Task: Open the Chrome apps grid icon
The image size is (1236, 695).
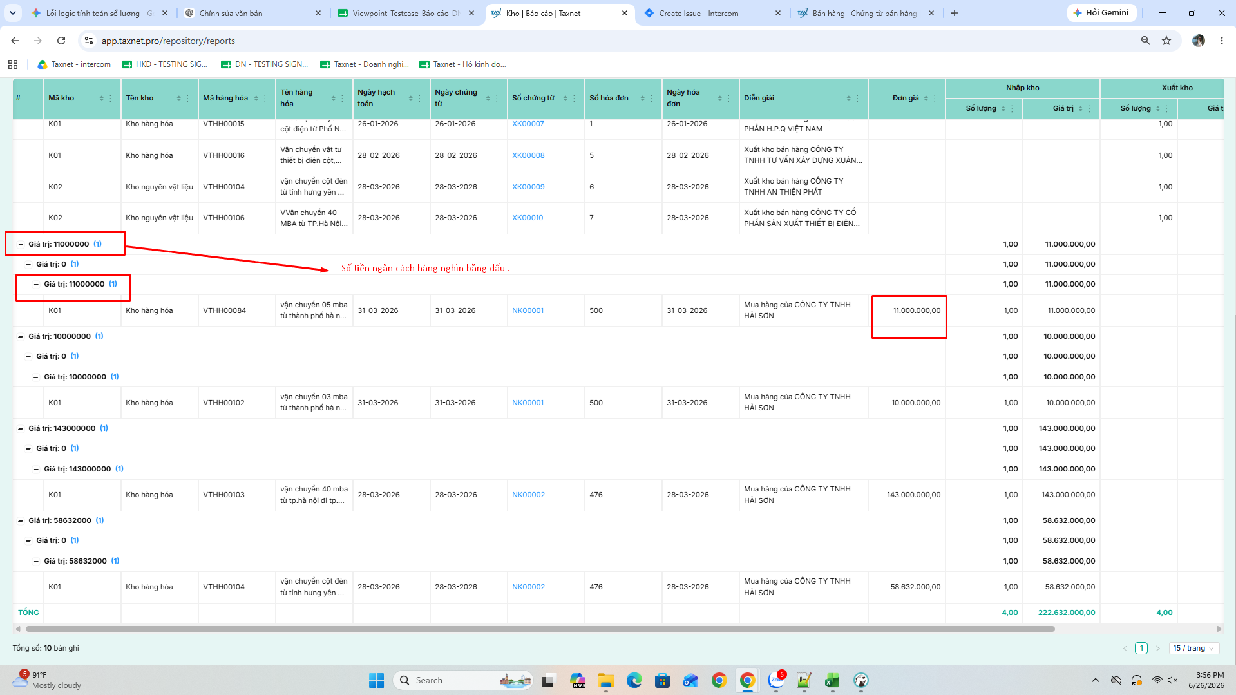Action: (x=13, y=64)
